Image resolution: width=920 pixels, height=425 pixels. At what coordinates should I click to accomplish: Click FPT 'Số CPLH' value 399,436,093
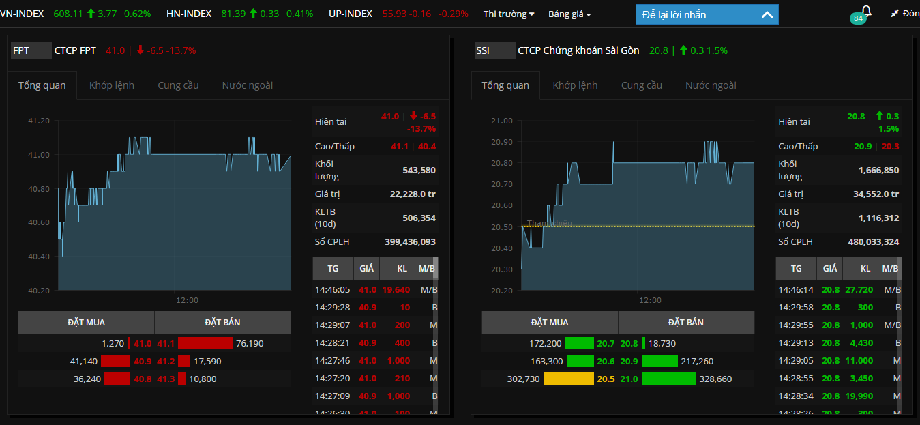tap(410, 241)
